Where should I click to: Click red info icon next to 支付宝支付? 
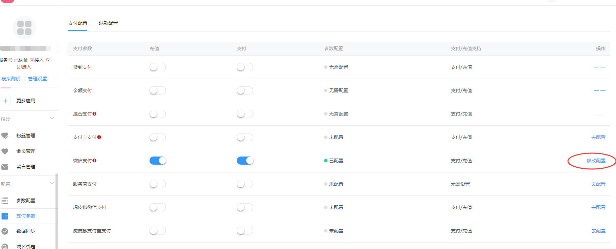[99, 137]
